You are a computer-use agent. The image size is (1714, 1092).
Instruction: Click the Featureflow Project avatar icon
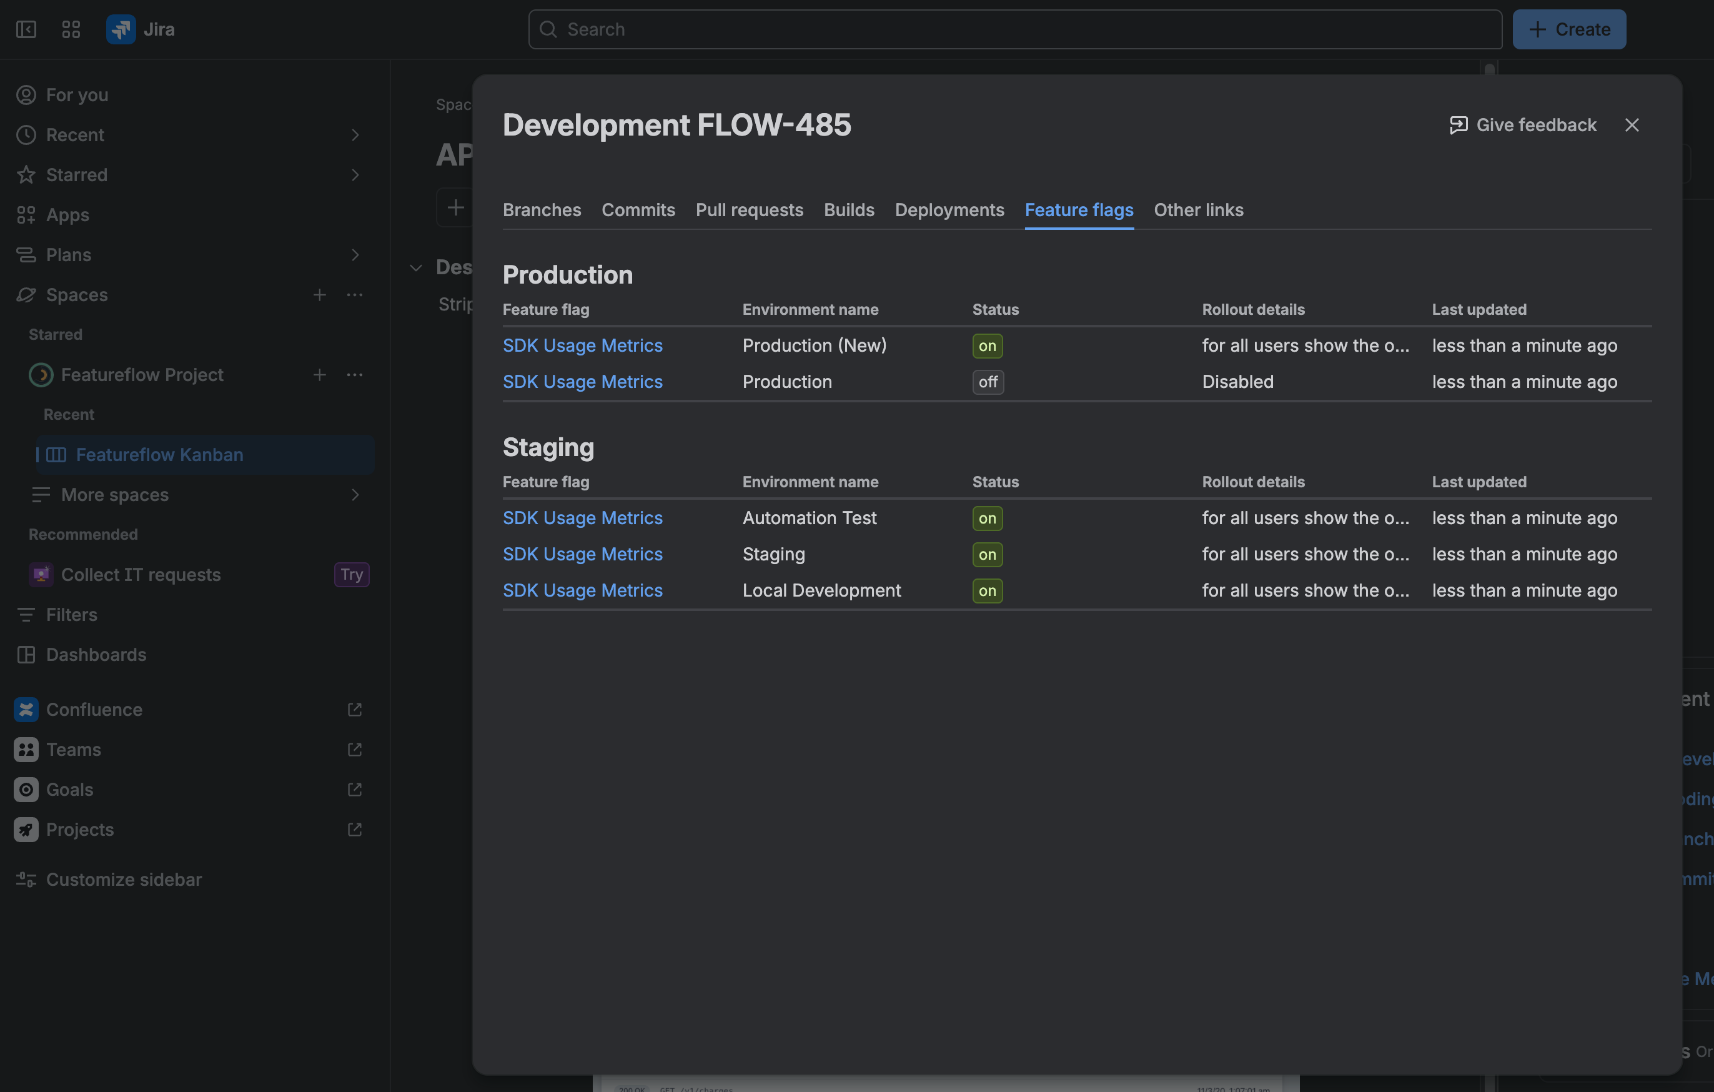click(x=41, y=374)
